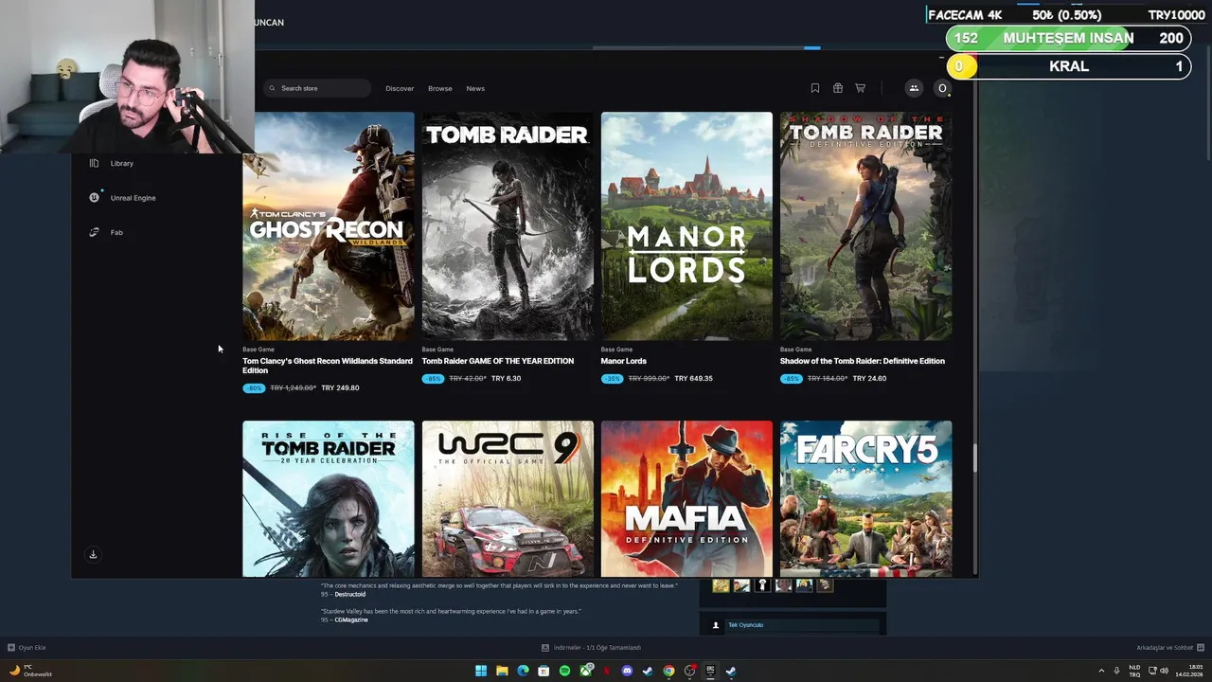Click the TRY 249.80 price
1212x682 pixels.
coord(340,387)
